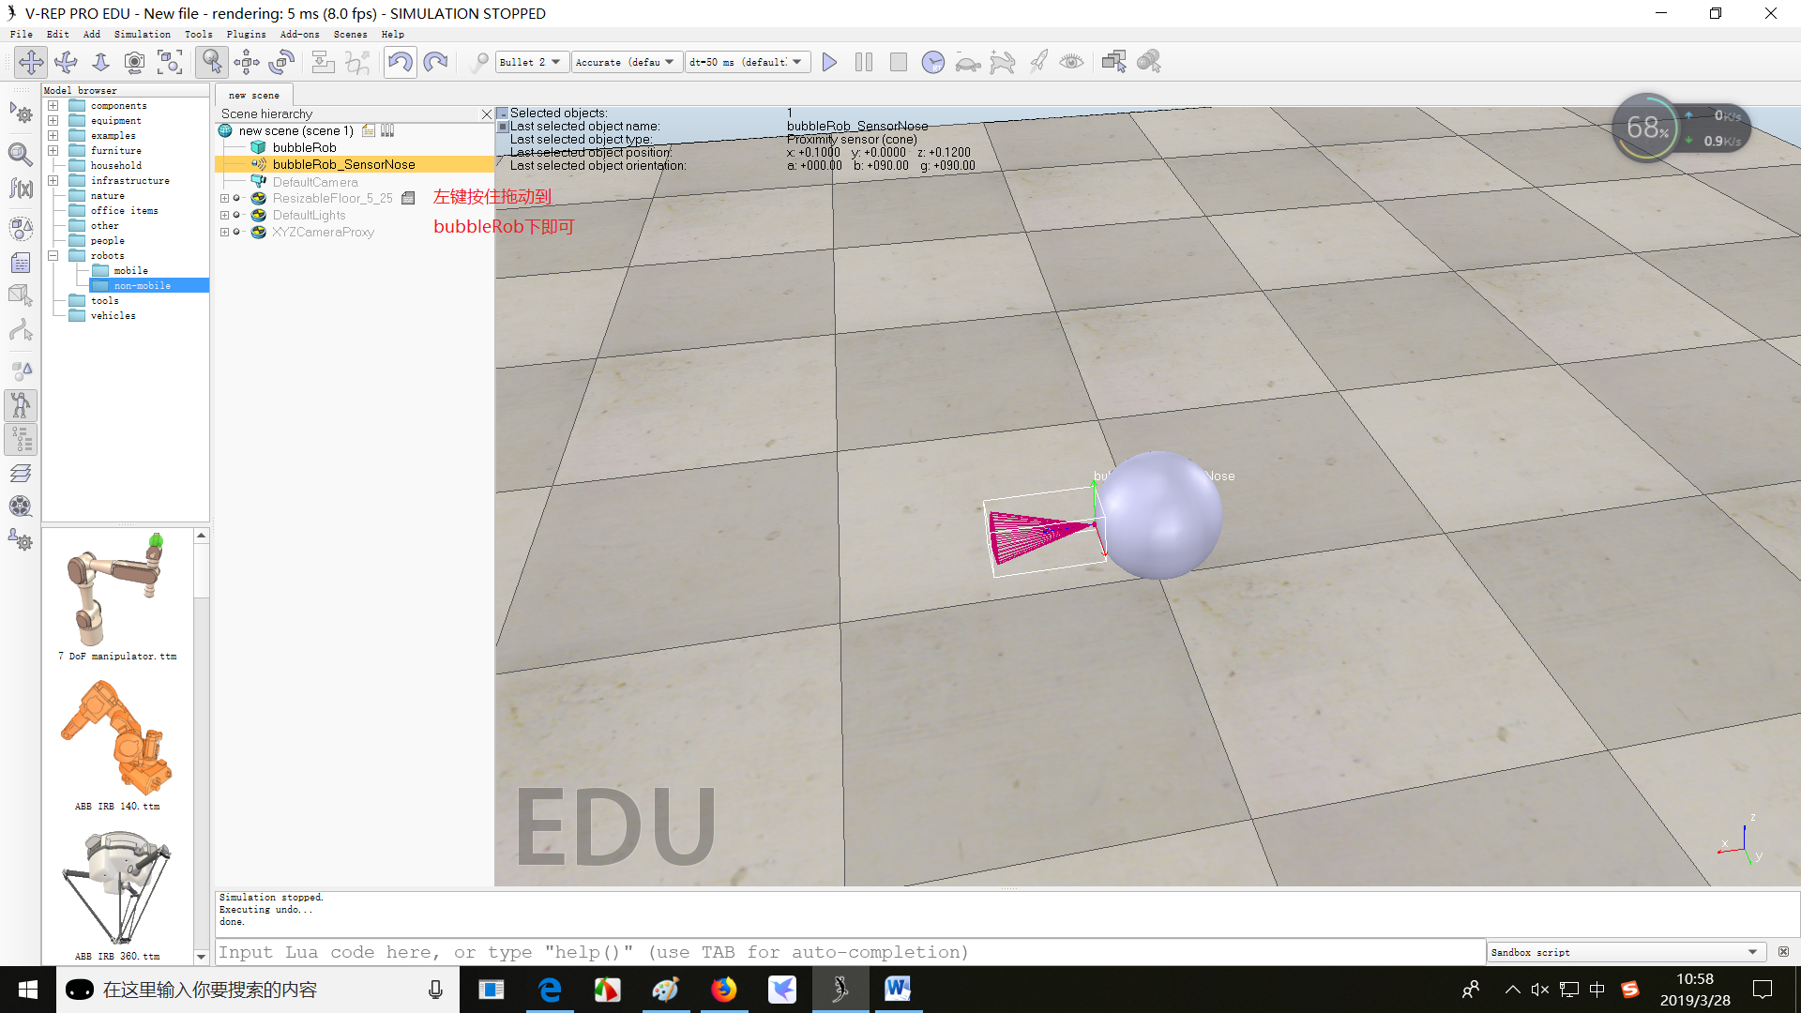Select the object shift/translate tool
This screenshot has width=1801, height=1013.
247,62
